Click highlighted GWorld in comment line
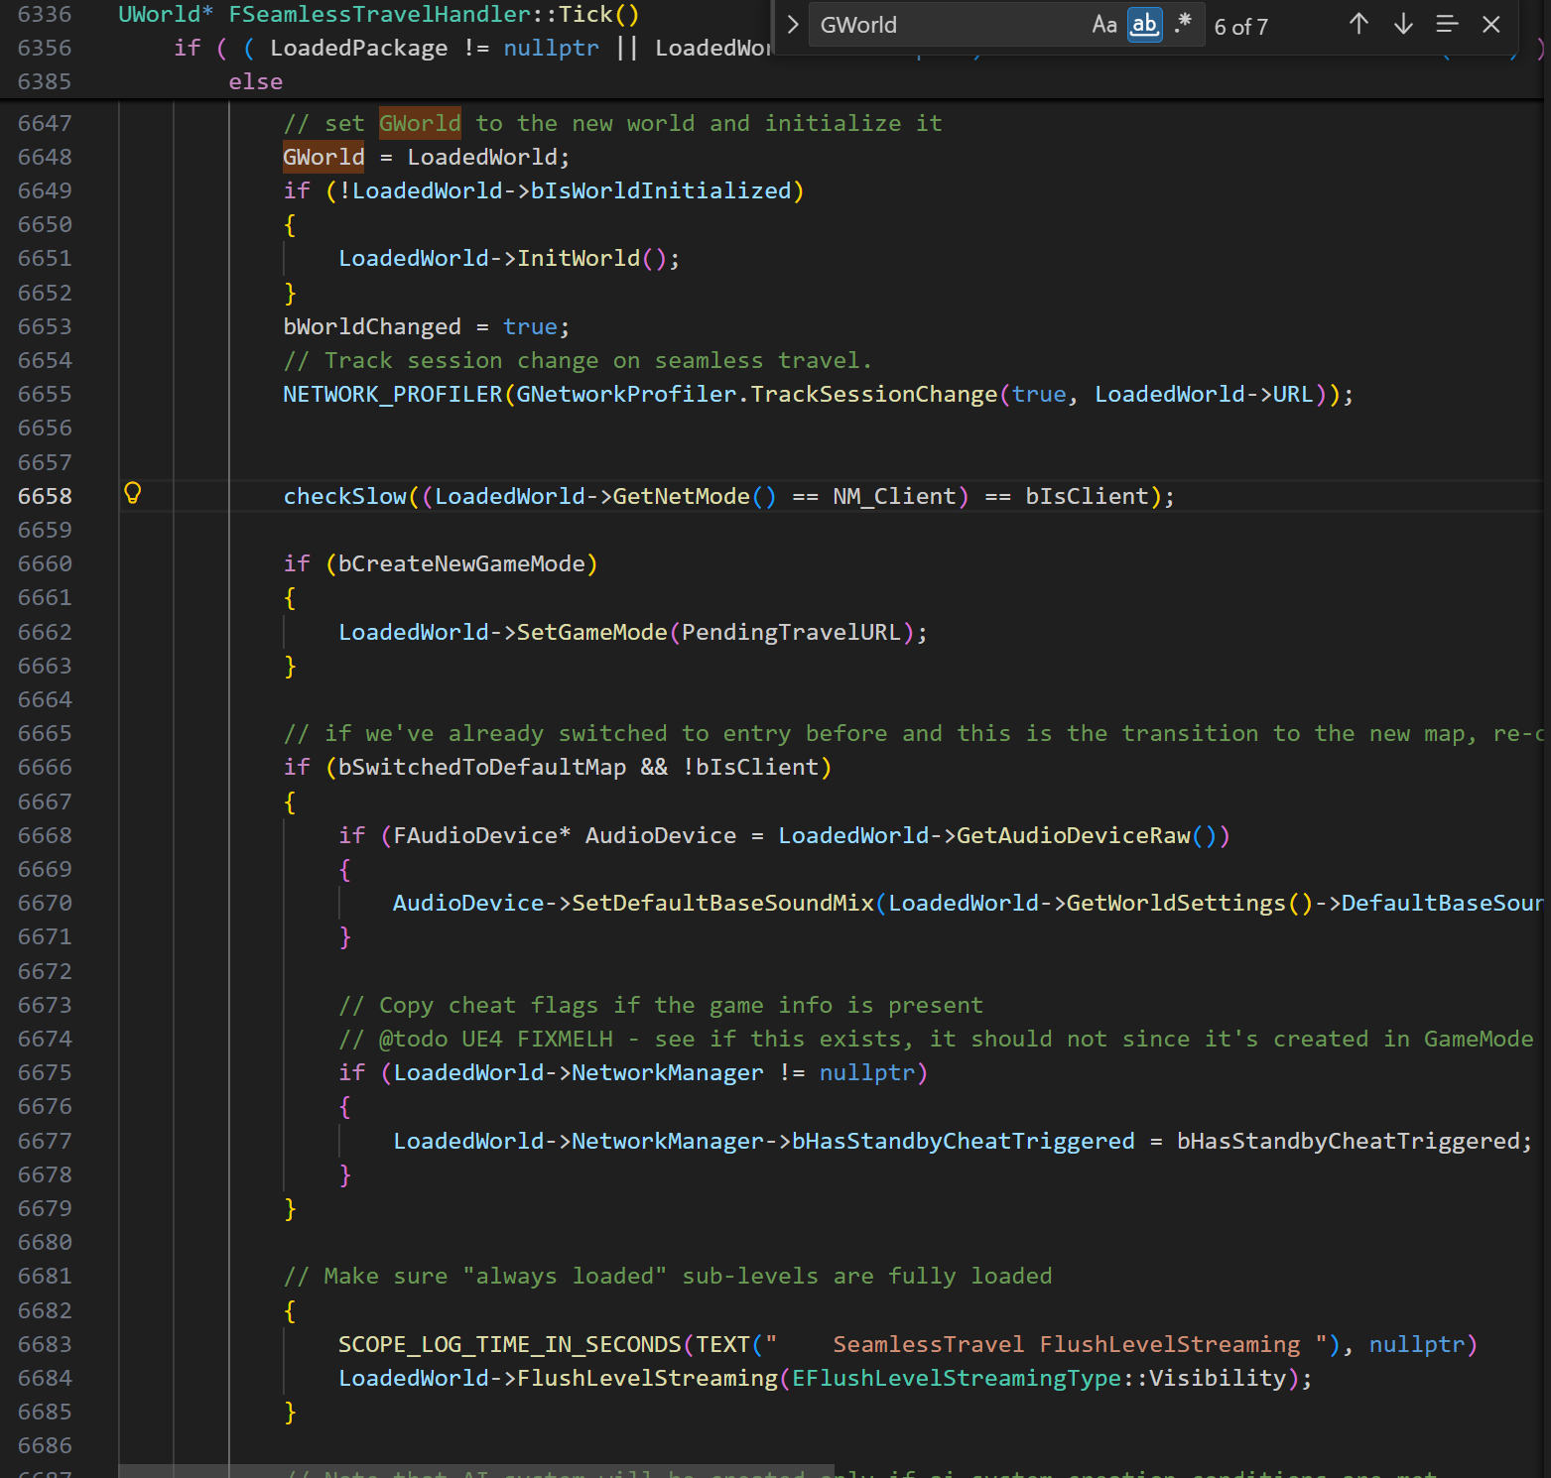 click(419, 123)
